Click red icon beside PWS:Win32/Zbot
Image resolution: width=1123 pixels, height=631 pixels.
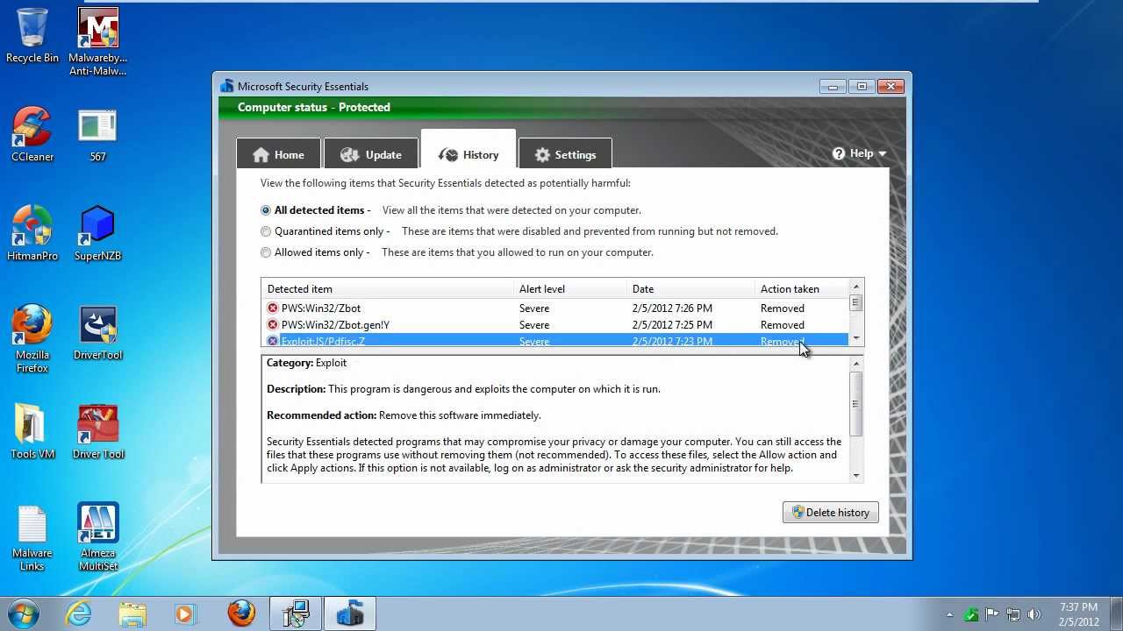pyautogui.click(x=273, y=308)
